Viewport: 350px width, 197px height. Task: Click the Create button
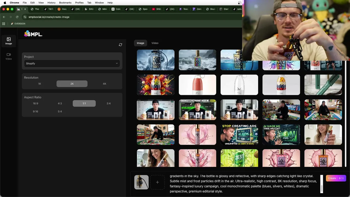click(336, 178)
